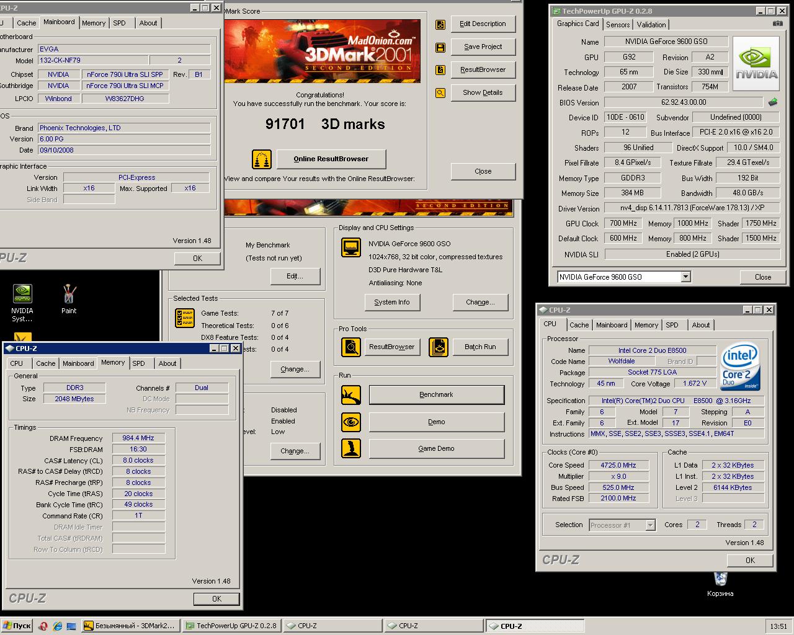This screenshot has height=635, width=794.
Task: Click the GPU Clock 700 MHz field
Action: coord(623,223)
